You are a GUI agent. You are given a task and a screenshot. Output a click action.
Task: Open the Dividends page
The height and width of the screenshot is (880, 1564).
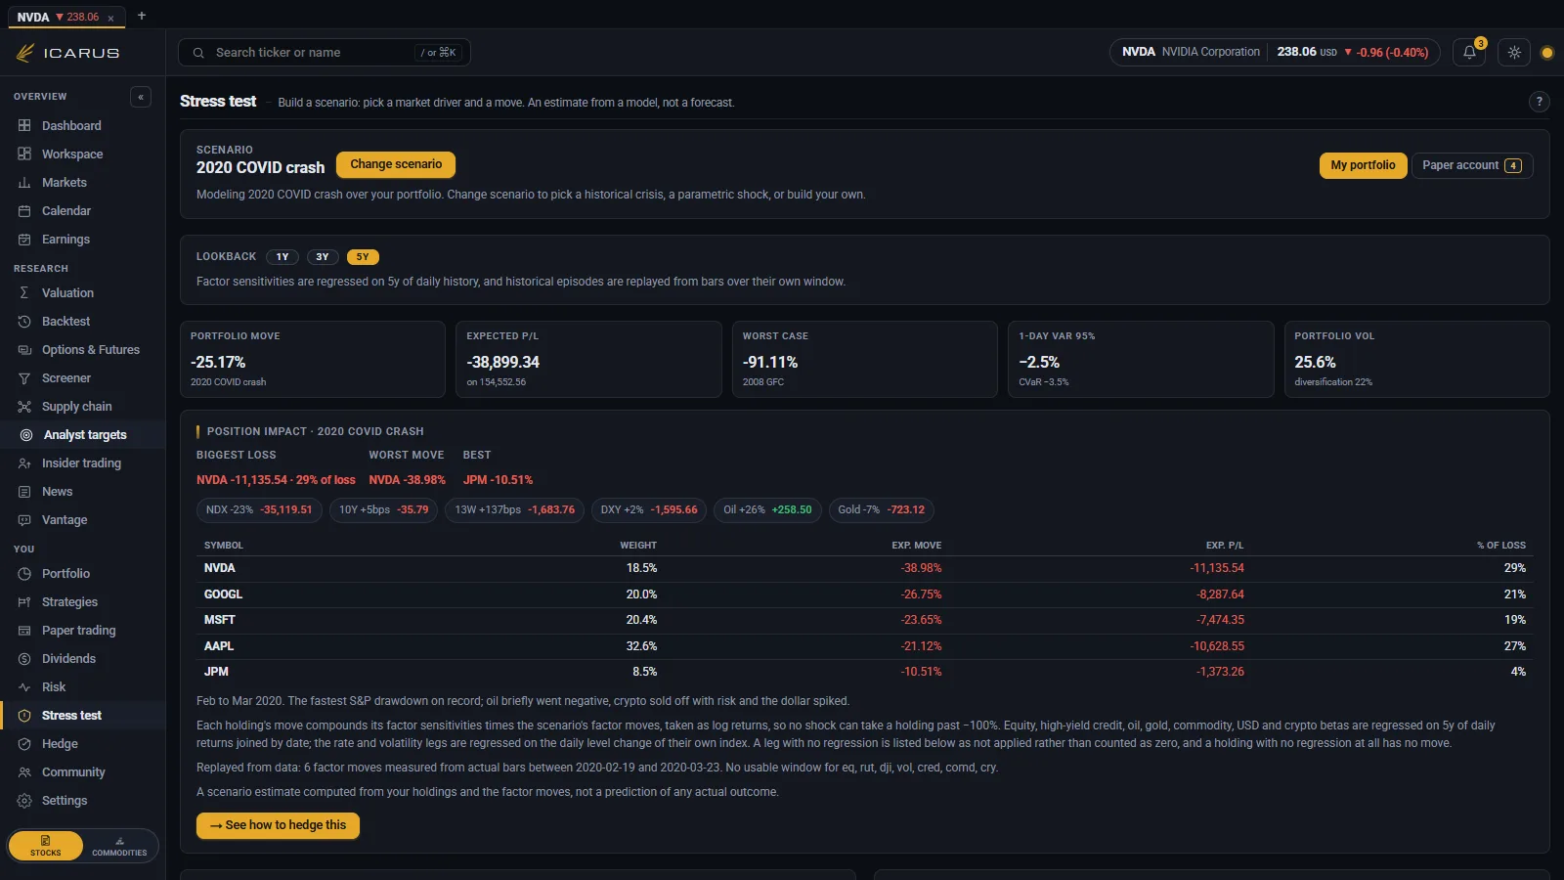tap(82, 658)
